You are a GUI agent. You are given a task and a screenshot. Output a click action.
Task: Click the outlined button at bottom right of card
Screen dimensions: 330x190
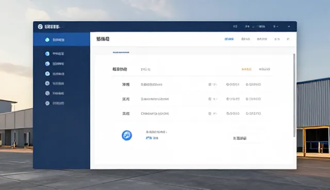coord(239,138)
